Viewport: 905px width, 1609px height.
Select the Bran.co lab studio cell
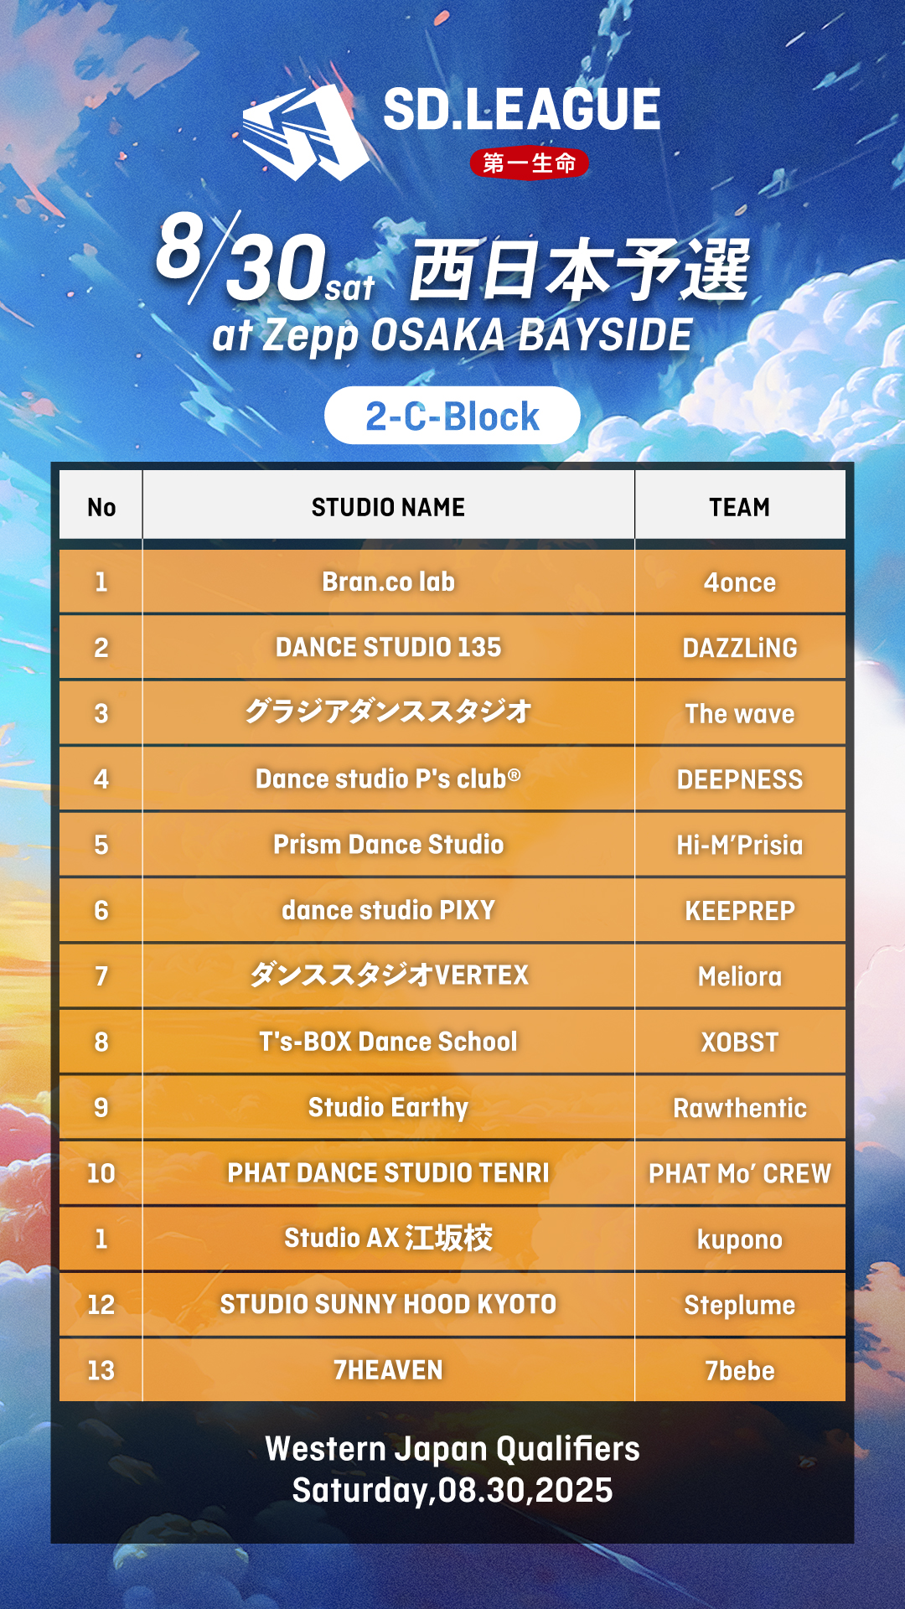(388, 582)
